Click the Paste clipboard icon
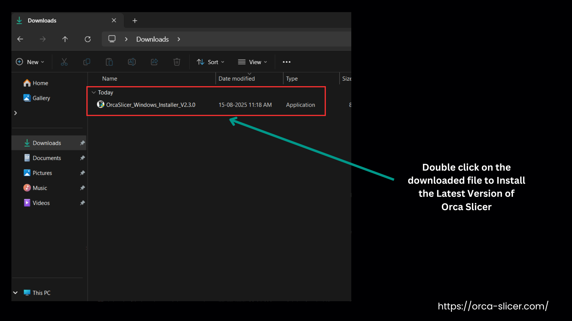 point(109,62)
